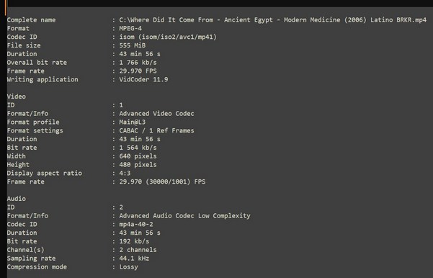Select the File size 555 MiB text

pos(133,45)
